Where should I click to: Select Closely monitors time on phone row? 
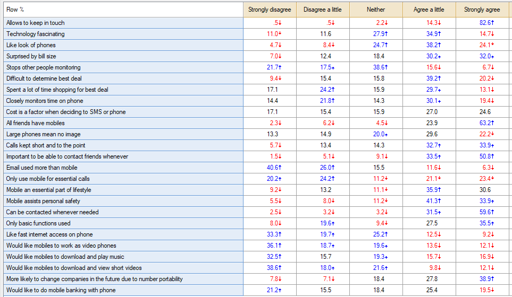click(x=123, y=101)
